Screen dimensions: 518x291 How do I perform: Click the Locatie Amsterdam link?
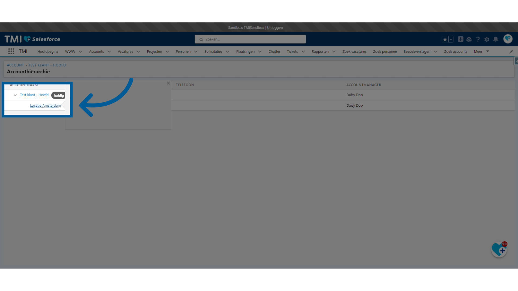45,105
